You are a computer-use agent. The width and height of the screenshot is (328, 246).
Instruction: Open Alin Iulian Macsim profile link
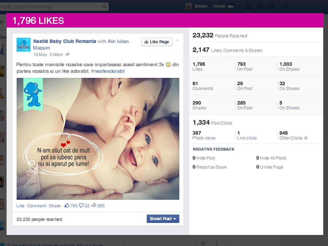click(81, 45)
